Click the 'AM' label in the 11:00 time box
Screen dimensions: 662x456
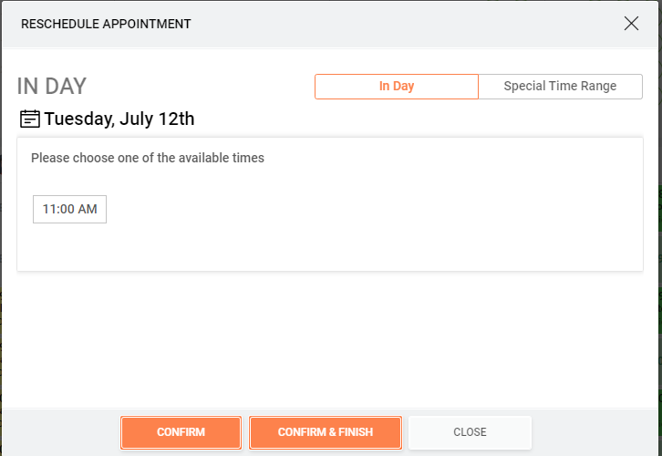pyautogui.click(x=88, y=209)
